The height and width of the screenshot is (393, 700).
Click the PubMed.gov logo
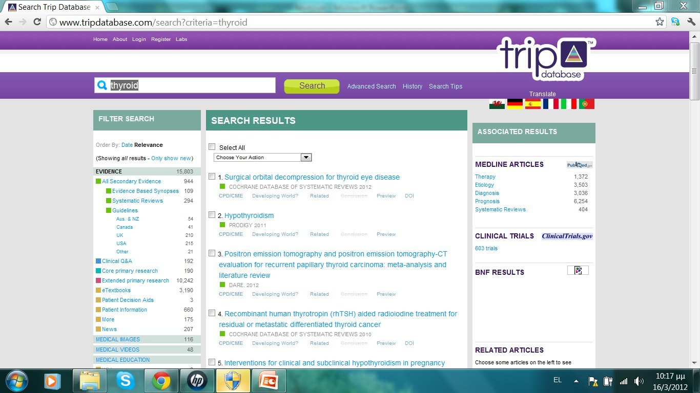tap(580, 165)
